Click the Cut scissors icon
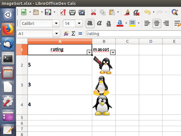This screenshot has width=181, height=136. 93,12
